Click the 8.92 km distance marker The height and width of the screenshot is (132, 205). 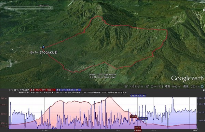(138, 130)
